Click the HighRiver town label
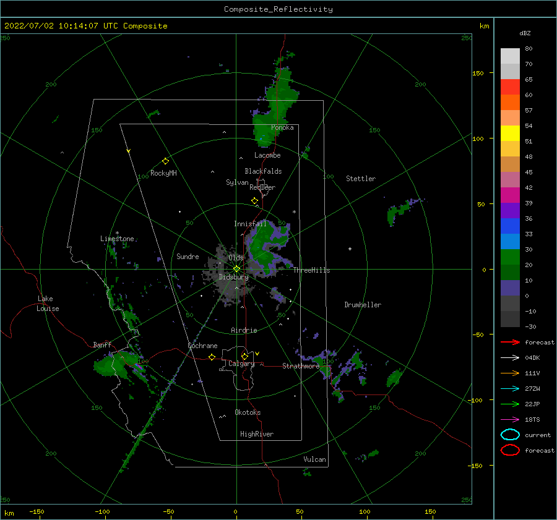This screenshot has height=520, width=557. [256, 434]
